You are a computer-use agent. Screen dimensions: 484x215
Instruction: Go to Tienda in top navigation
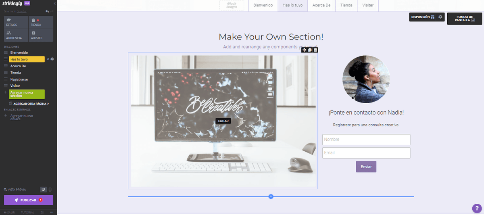coord(346,5)
